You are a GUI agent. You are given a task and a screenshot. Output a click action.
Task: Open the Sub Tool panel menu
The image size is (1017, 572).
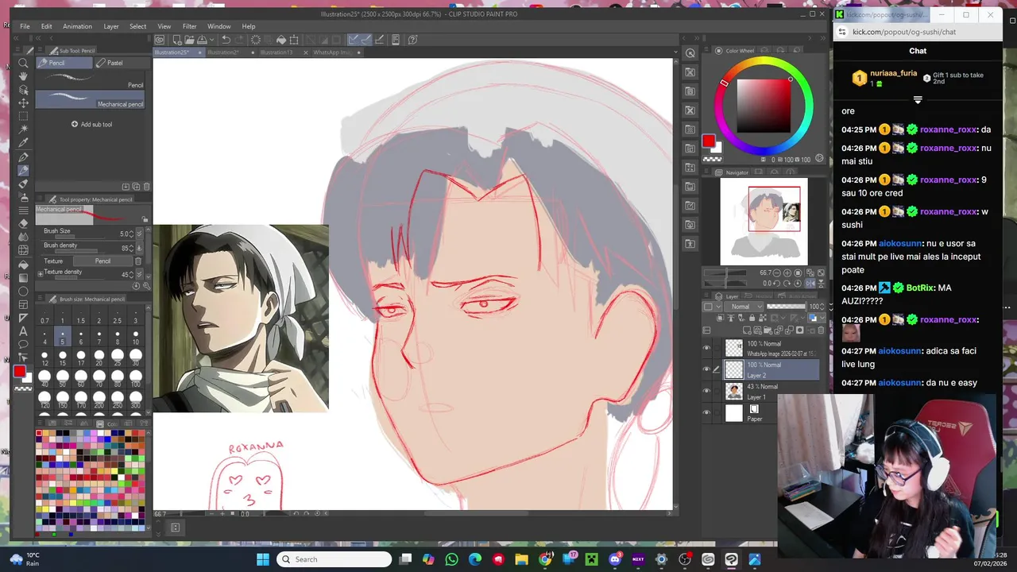coord(41,51)
